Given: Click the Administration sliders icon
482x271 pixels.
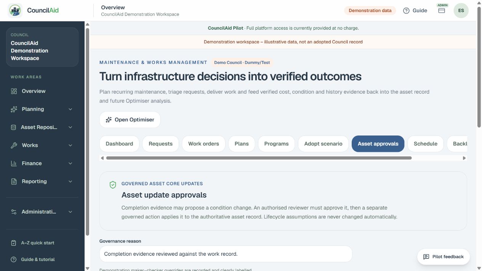Looking at the screenshot, I should 14,212.
